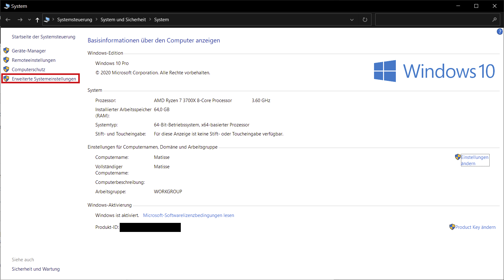Click '3.60 GHz' value

tap(261, 101)
